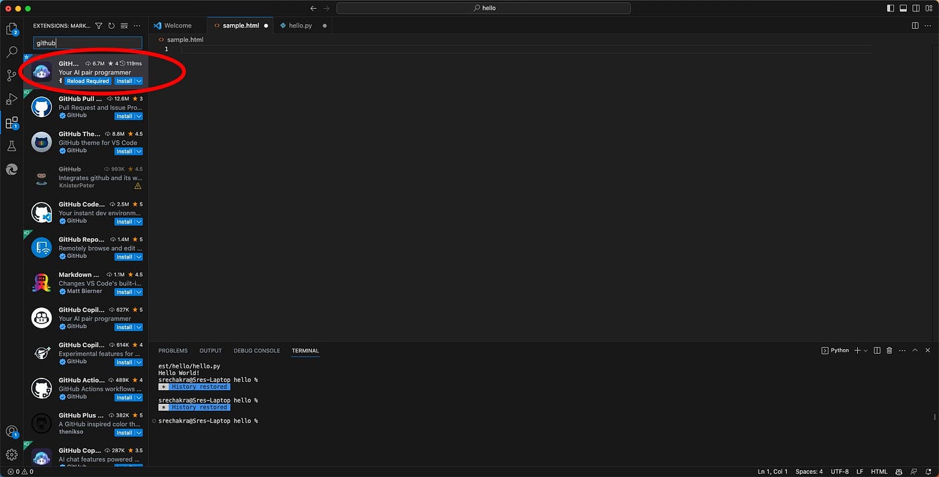Open the DEBUG CONSOLE tab
Image resolution: width=939 pixels, height=477 pixels.
(257, 350)
